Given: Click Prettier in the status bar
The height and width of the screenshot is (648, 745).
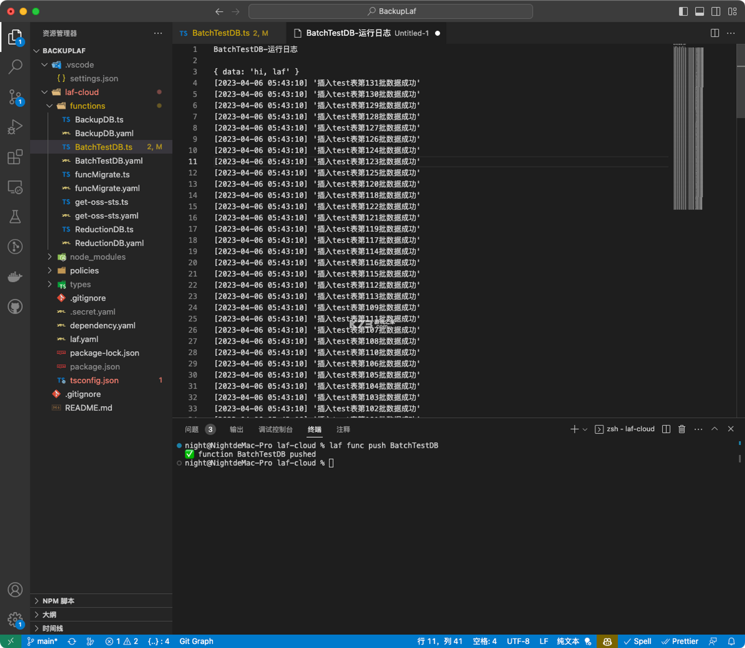Looking at the screenshot, I should (x=680, y=641).
